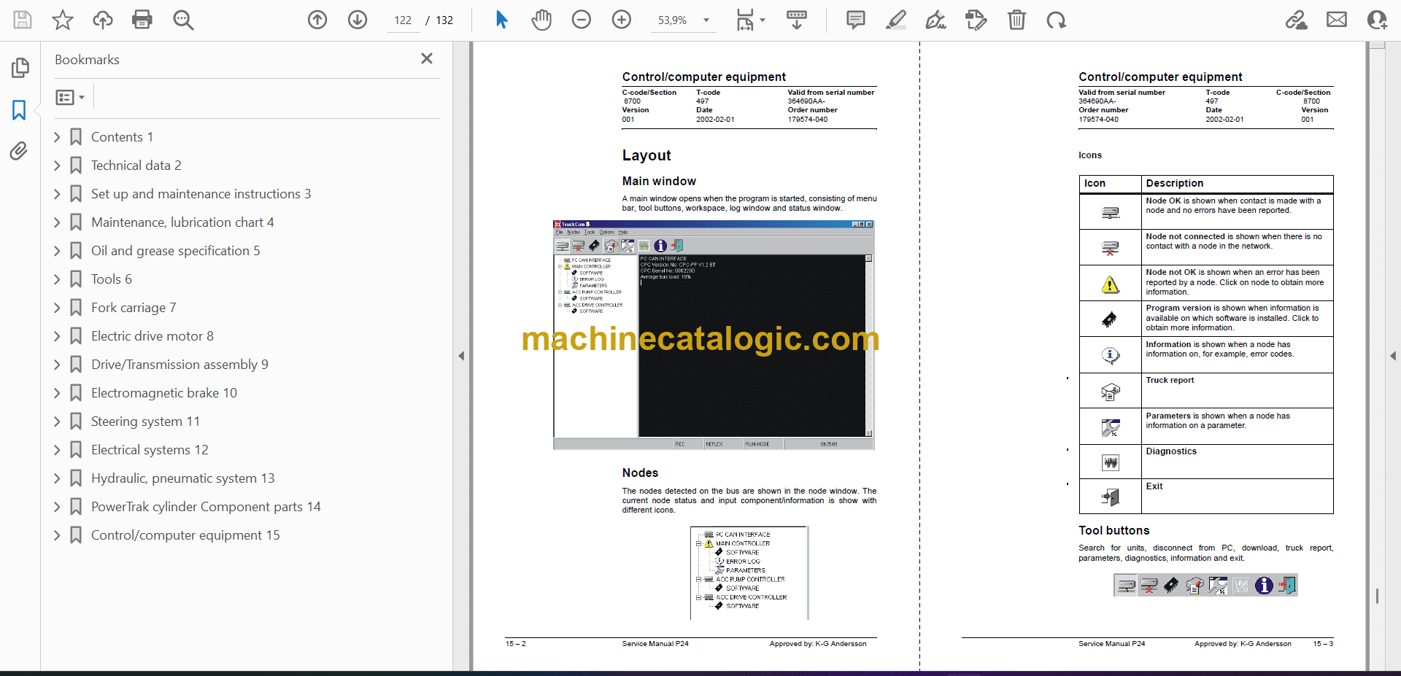Expand the Tools 6 bookmark
Viewport: 1401px width, 676px height.
pos(57,279)
